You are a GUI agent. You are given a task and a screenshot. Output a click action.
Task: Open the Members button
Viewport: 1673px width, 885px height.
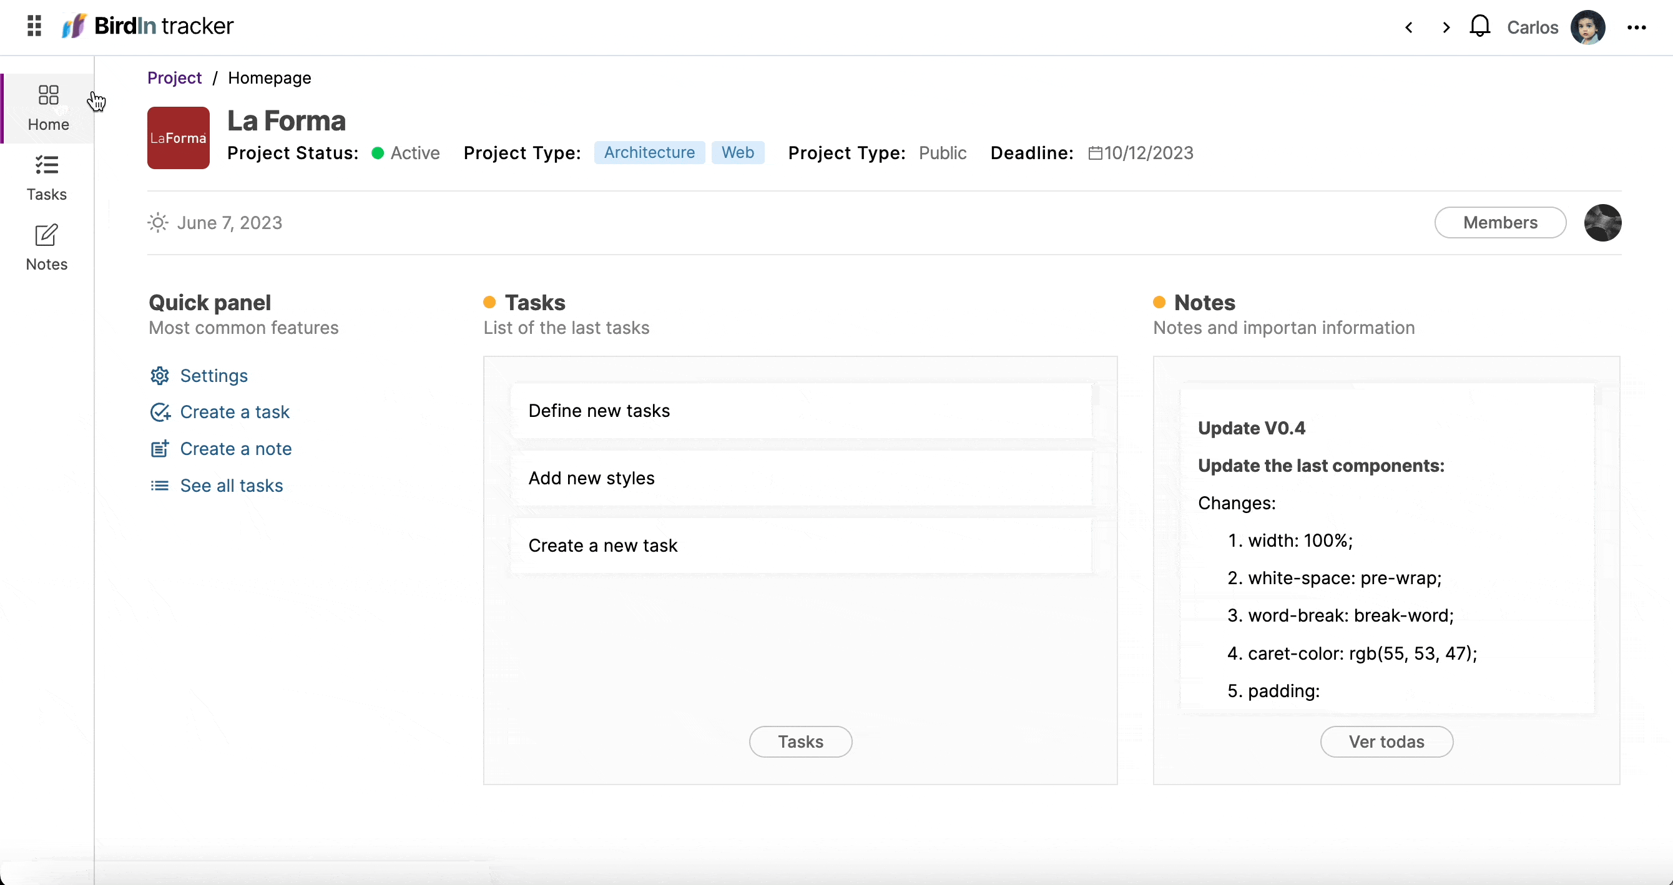1500,223
